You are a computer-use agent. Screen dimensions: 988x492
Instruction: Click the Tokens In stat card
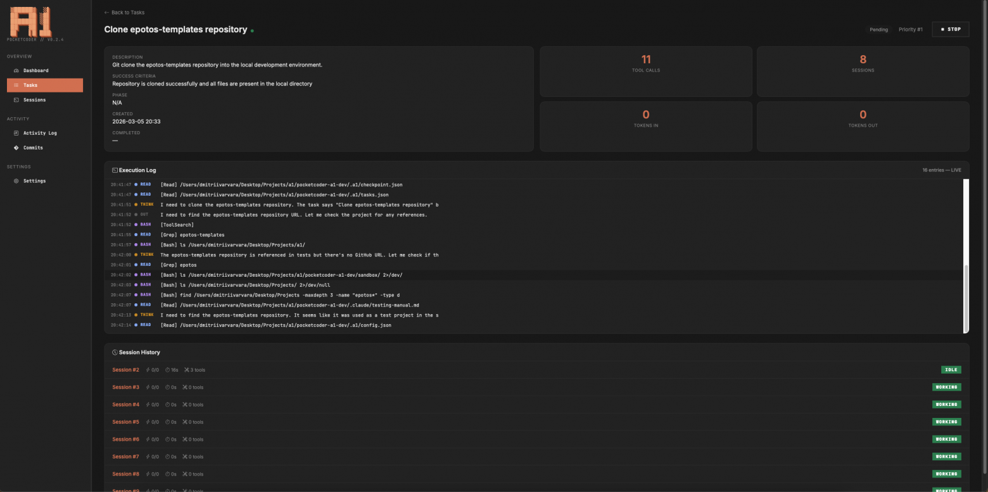coord(646,127)
